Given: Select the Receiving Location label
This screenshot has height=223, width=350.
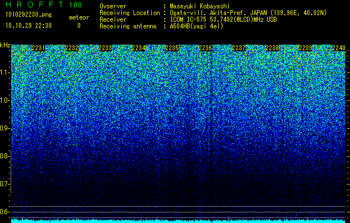Looking at the screenshot, I should tap(130, 13).
